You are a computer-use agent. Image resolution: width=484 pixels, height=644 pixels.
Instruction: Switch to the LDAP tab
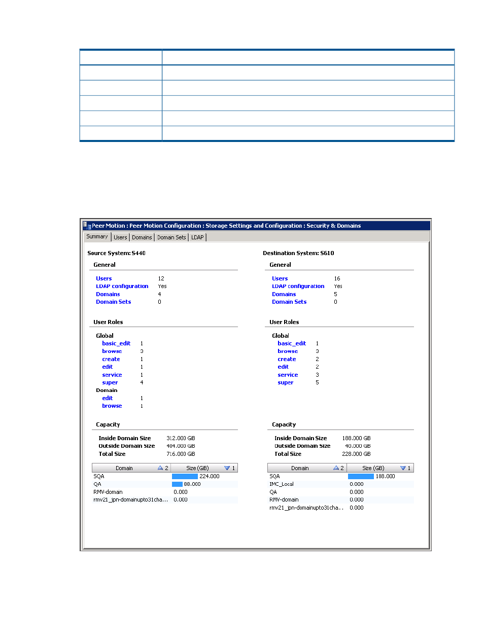197,237
